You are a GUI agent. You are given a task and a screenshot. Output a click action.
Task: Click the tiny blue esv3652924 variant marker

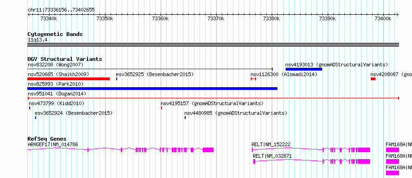click(x=36, y=118)
